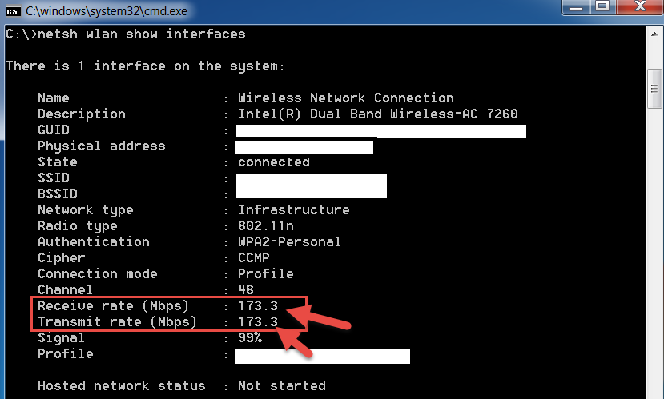Image resolution: width=664 pixels, height=399 pixels.
Task: Open the cmd.exe title bar system icon
Action: tap(13, 11)
